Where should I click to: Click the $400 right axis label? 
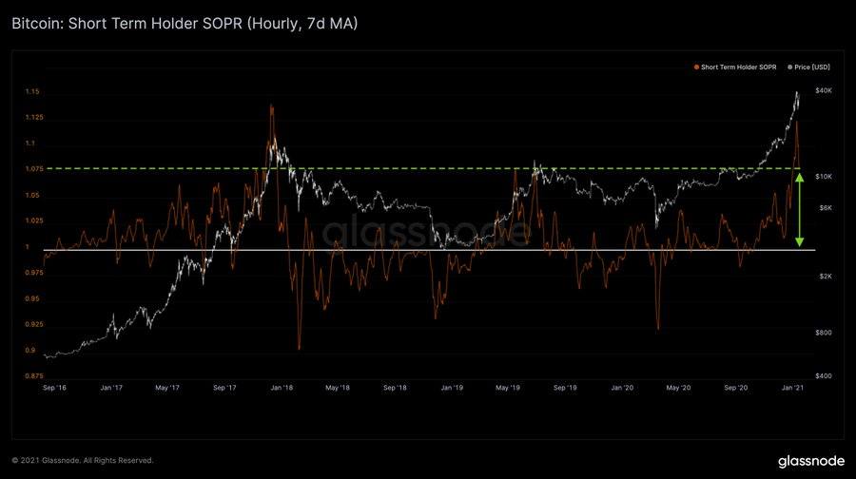click(x=824, y=376)
